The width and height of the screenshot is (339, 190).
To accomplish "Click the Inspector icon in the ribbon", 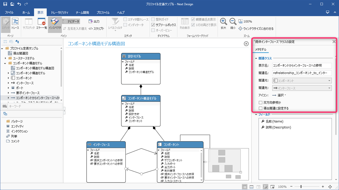I will point(55,23).
